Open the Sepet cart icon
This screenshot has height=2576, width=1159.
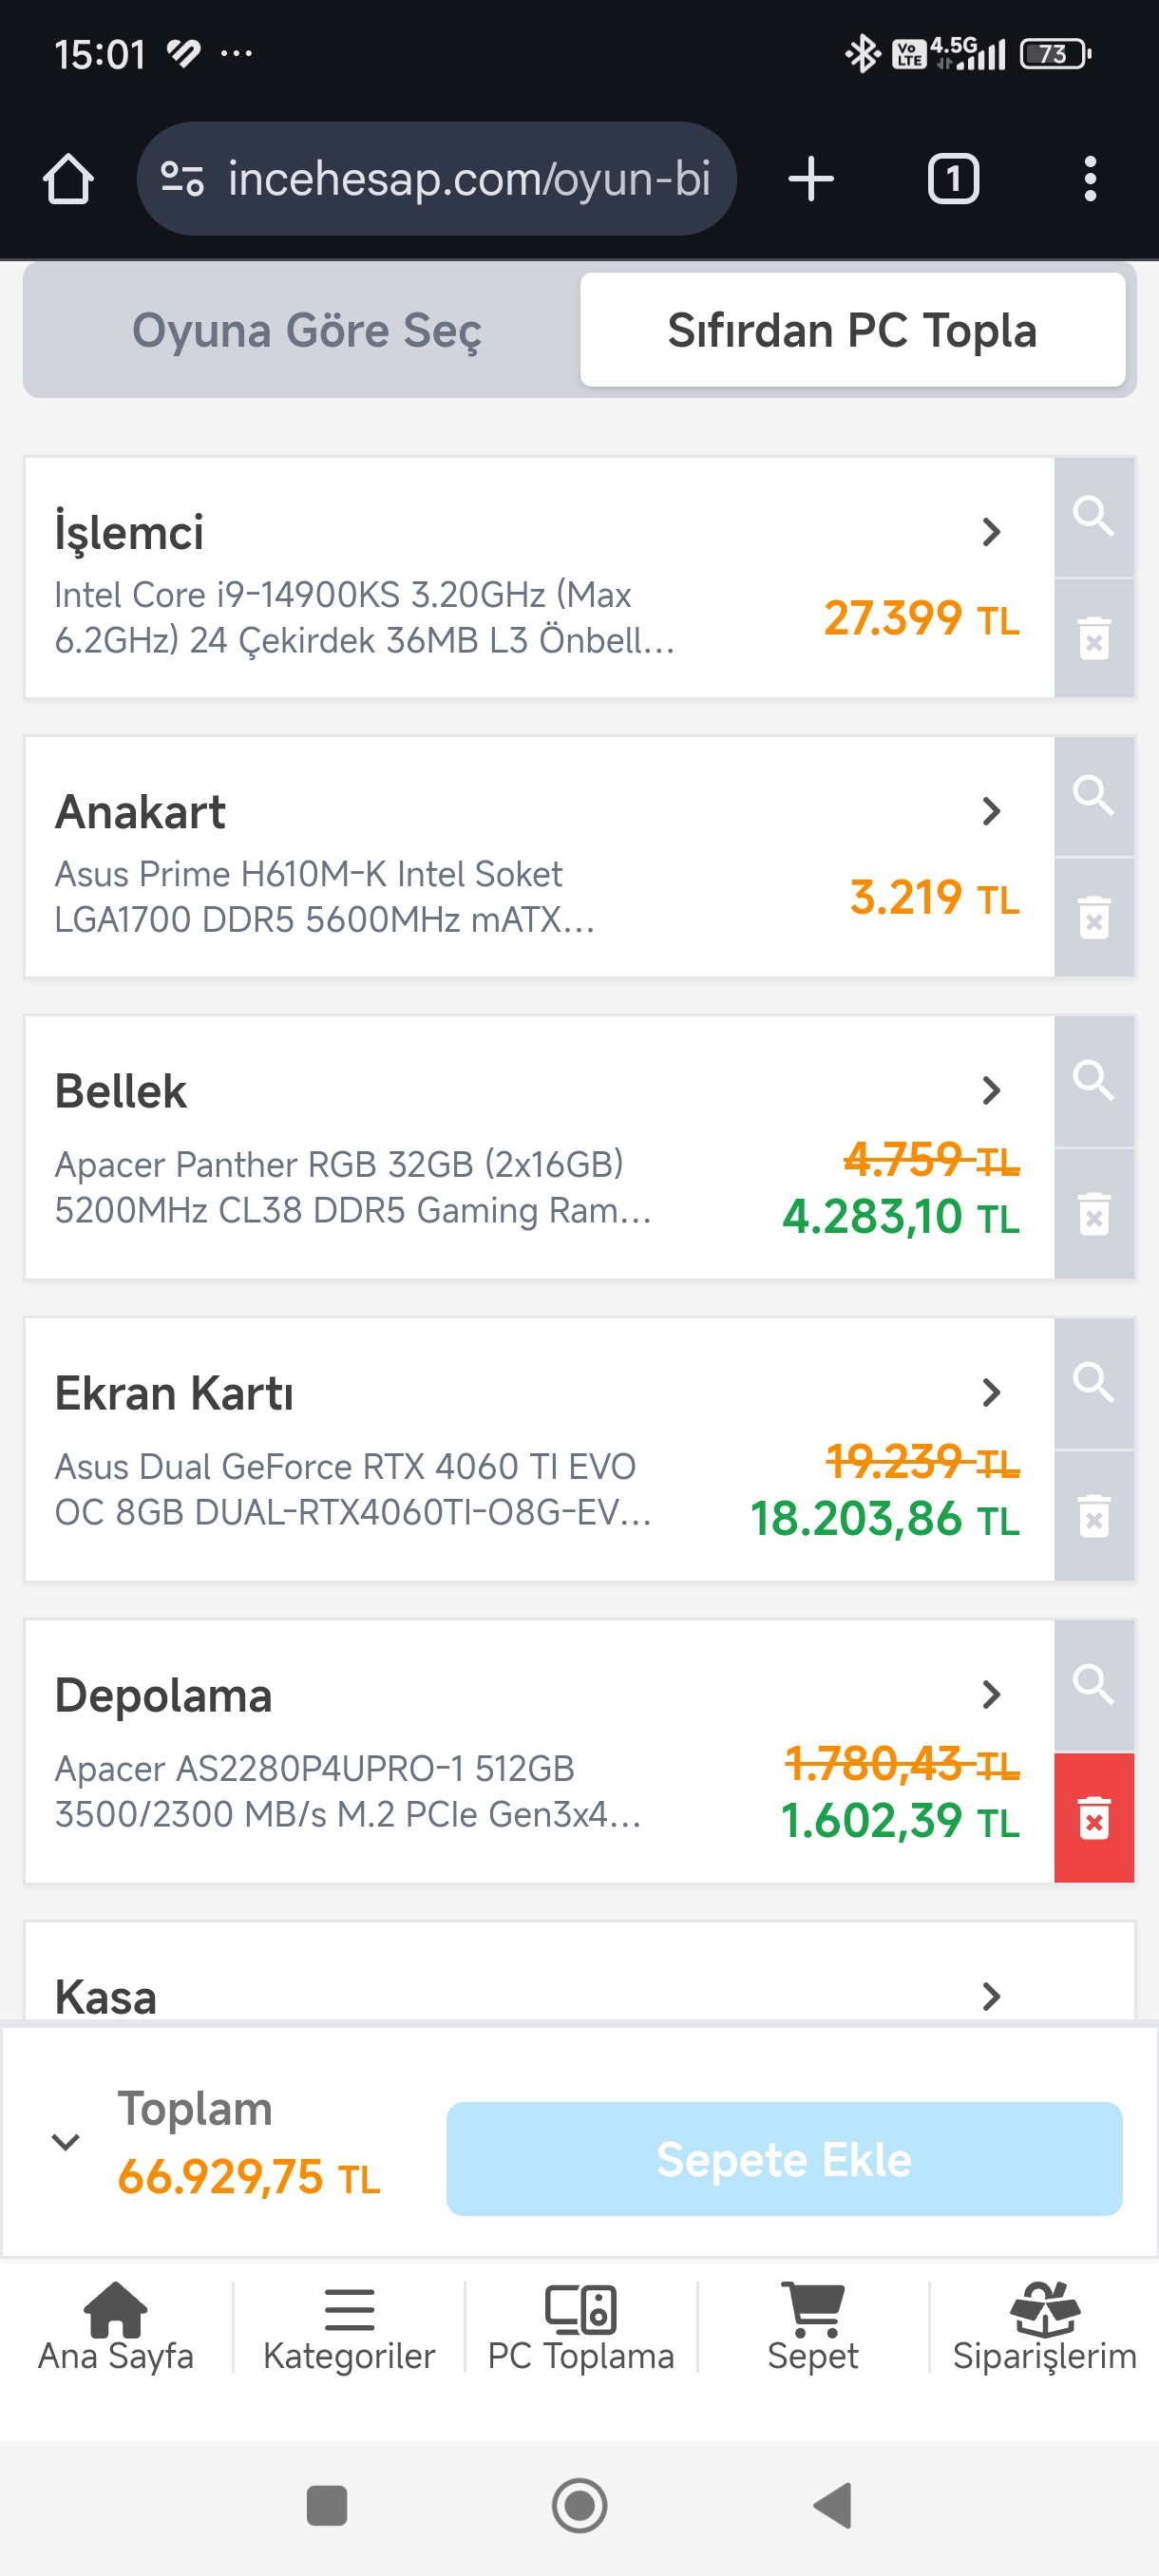[812, 2326]
